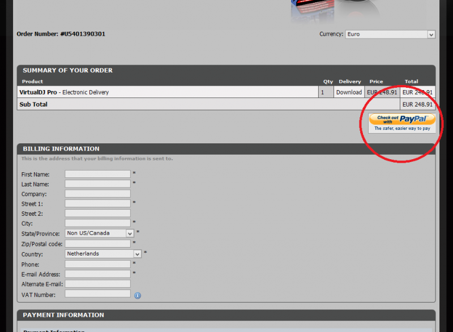Focus the Company input field
This screenshot has width=453, height=332.
point(97,194)
